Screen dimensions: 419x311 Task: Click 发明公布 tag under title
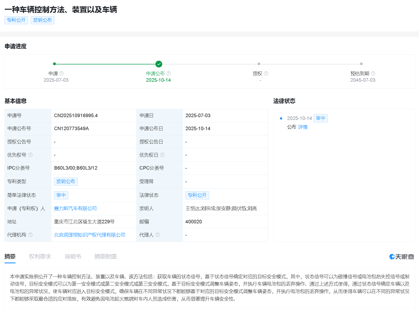point(42,20)
